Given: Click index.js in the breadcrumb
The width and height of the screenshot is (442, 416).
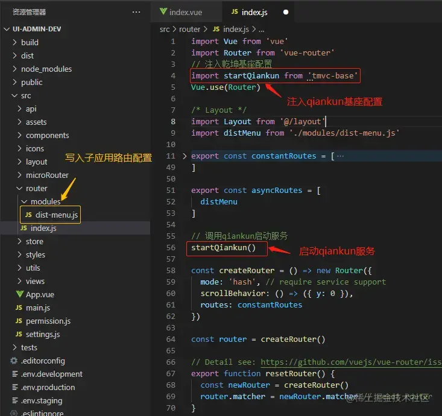Looking at the screenshot, I should (236, 29).
